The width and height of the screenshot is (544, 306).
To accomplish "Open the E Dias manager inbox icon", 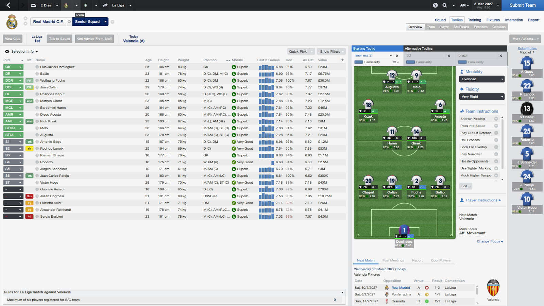I will click(33, 5).
